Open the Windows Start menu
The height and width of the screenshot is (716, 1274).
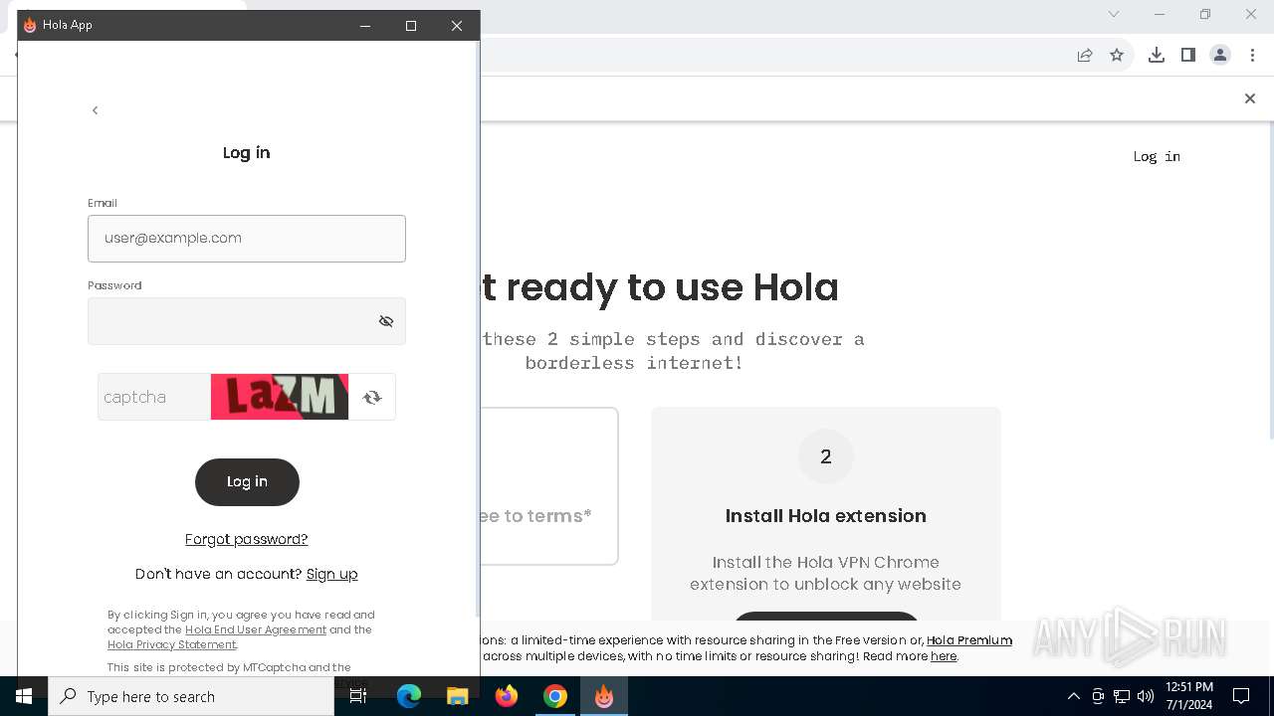pyautogui.click(x=24, y=696)
